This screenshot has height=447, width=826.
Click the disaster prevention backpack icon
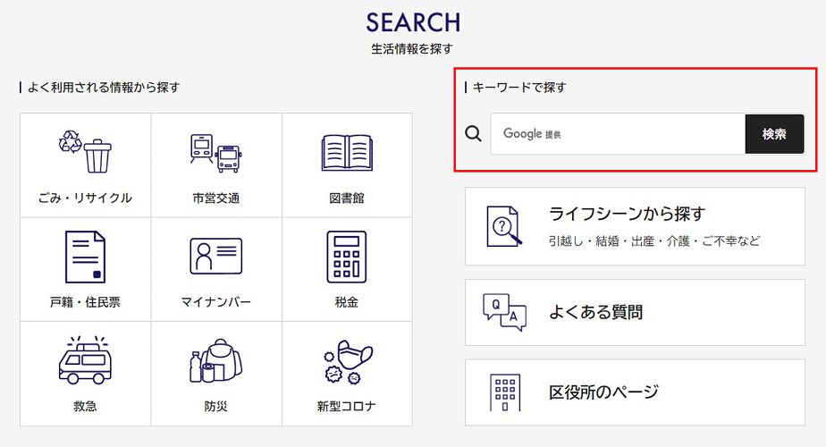[215, 360]
